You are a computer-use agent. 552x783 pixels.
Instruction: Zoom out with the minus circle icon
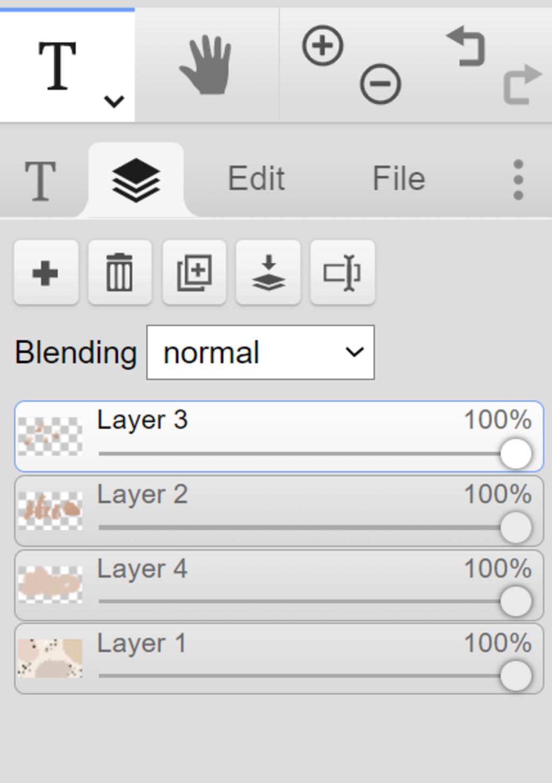pyautogui.click(x=380, y=84)
